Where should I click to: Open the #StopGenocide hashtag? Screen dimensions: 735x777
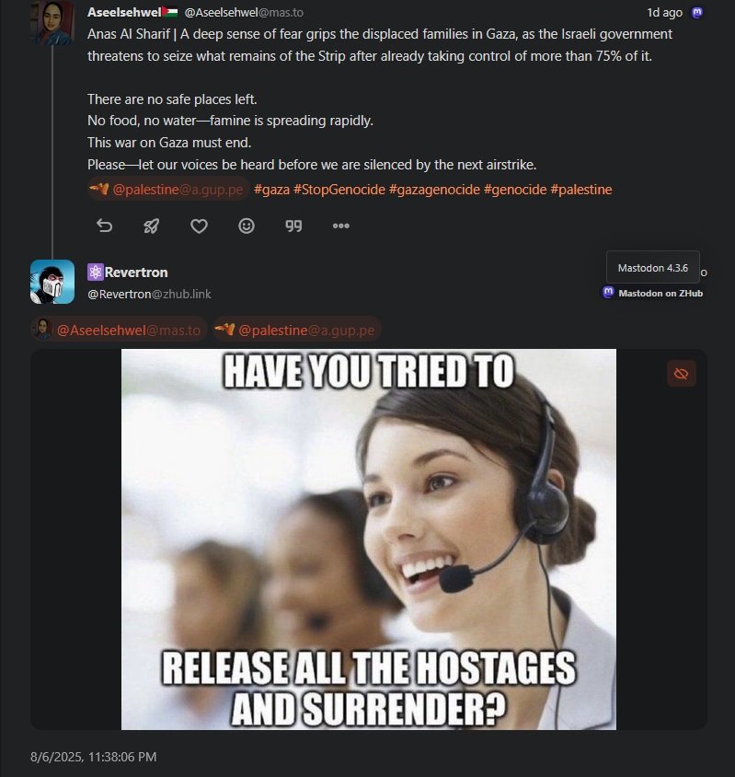coord(339,190)
